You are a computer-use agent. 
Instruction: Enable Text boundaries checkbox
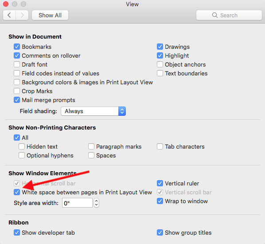point(160,74)
